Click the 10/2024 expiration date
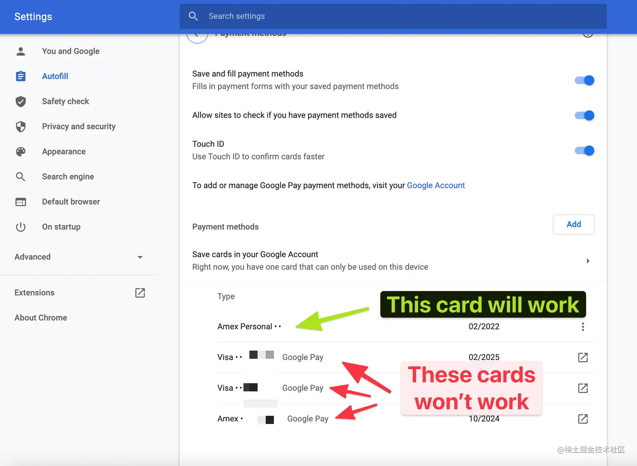637x466 pixels. (x=484, y=419)
